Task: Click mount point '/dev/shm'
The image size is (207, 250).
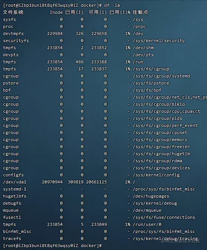Action: [x=143, y=48]
